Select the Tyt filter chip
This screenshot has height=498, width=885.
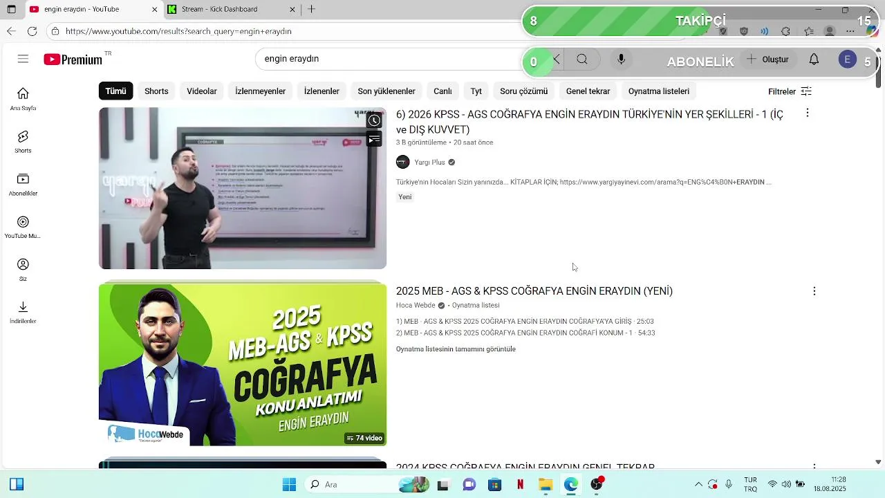click(x=476, y=91)
